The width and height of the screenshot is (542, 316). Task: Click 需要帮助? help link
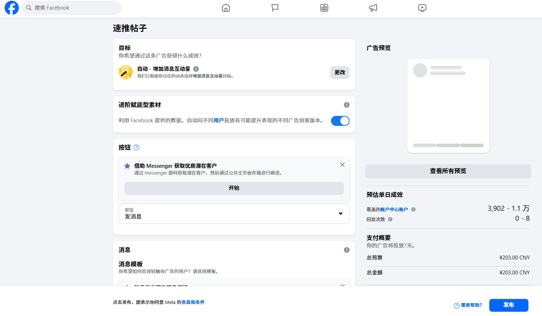(468, 305)
